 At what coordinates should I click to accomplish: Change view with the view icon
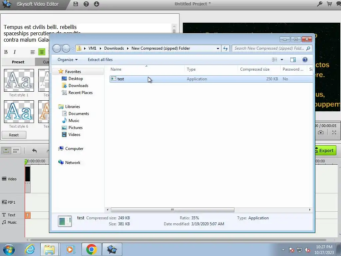[x=275, y=60]
